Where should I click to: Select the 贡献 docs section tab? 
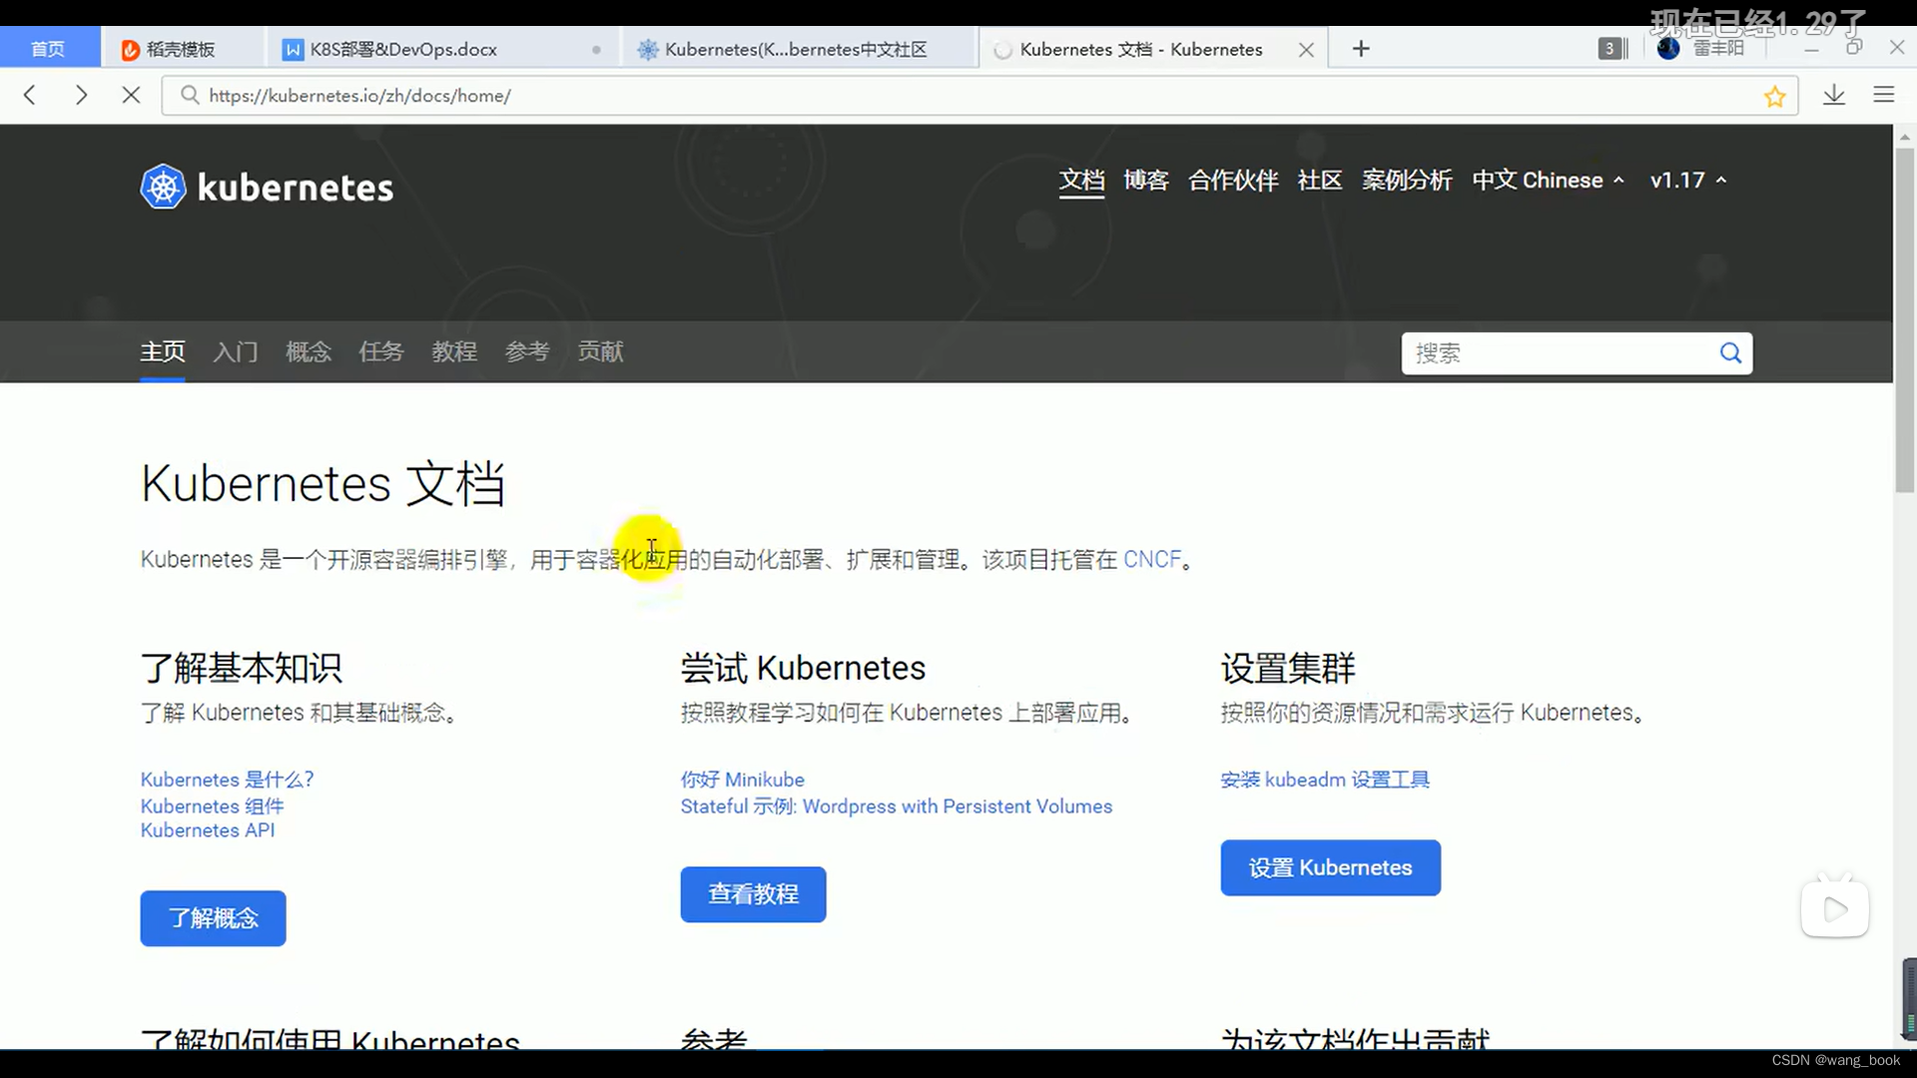(x=600, y=351)
